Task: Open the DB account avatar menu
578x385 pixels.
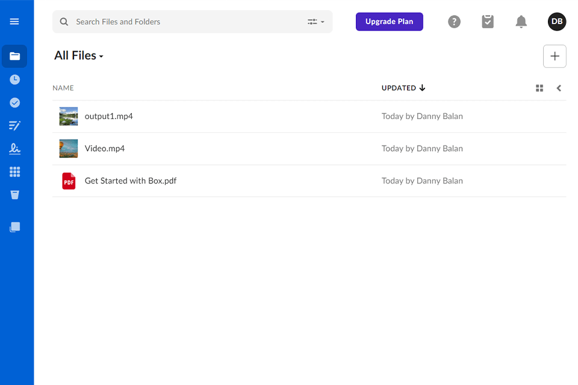Action: [557, 22]
